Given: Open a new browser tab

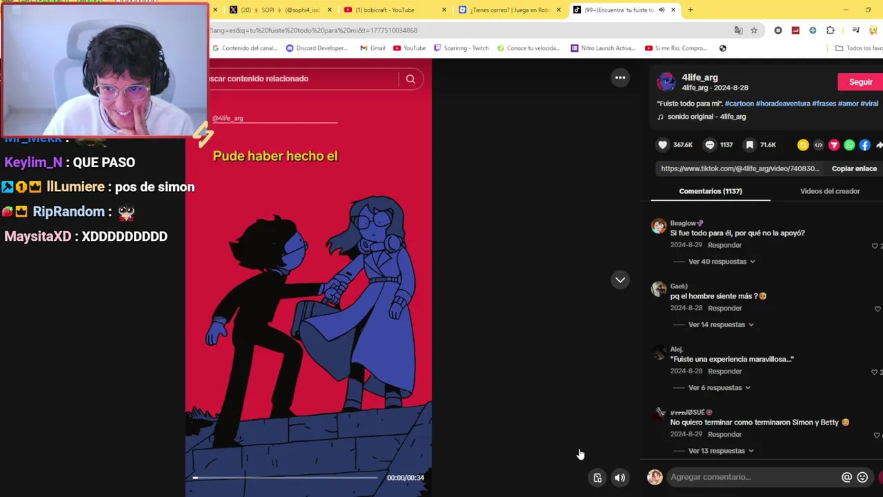Looking at the screenshot, I should 691,10.
